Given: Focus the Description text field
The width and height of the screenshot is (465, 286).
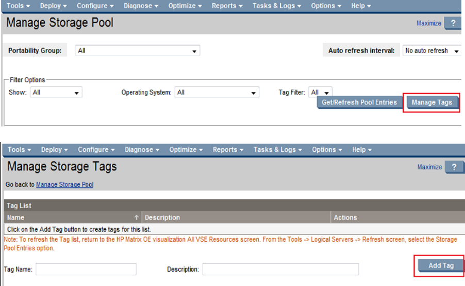Looking at the screenshot, I should (280, 269).
